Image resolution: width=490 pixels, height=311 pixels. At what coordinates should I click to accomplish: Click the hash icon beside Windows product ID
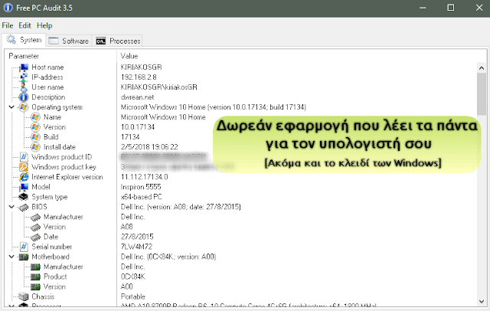(x=24, y=157)
